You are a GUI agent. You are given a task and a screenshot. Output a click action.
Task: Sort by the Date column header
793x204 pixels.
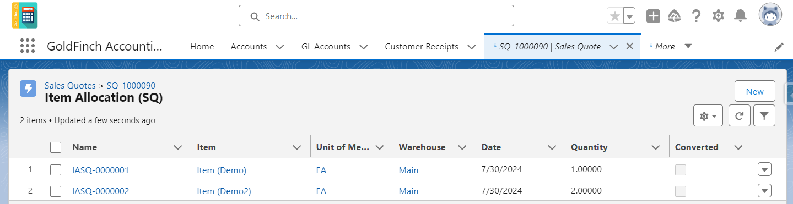click(491, 147)
